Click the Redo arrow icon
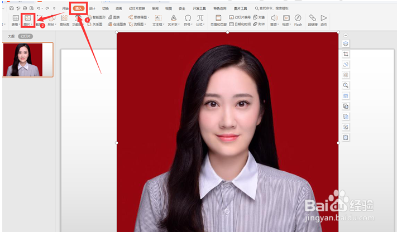397x232 pixels. point(47,8)
